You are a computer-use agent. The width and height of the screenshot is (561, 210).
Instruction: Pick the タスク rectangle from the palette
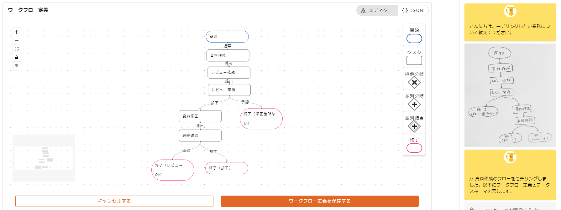(414, 60)
